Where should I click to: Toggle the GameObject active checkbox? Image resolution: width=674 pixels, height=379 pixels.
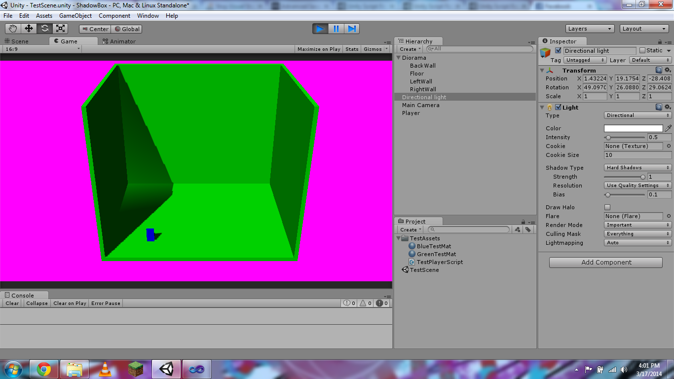click(x=558, y=50)
